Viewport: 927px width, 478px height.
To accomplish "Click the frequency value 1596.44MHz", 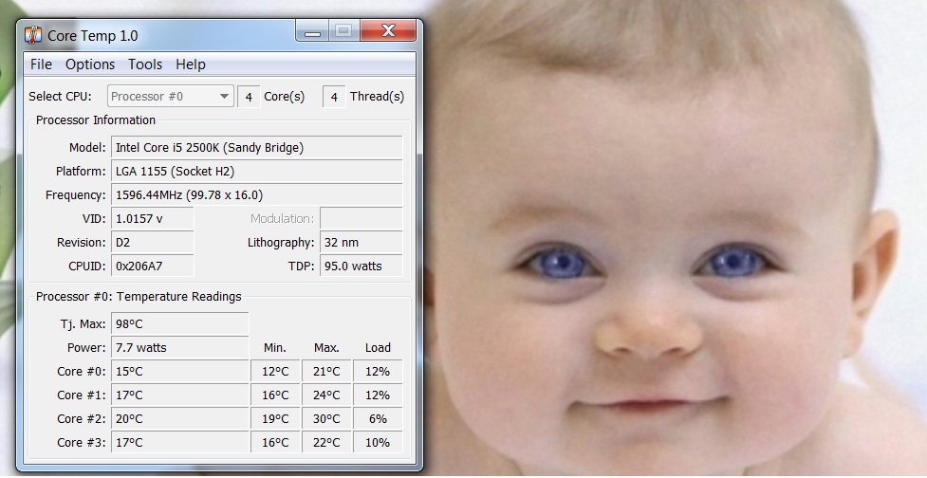I will pos(256,195).
